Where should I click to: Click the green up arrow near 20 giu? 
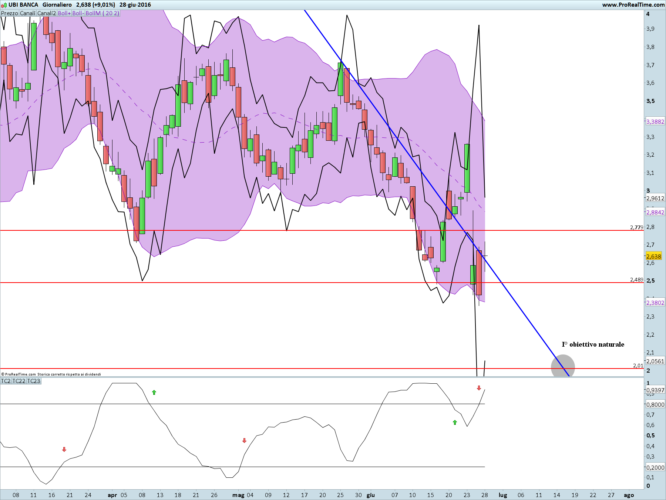(x=455, y=422)
